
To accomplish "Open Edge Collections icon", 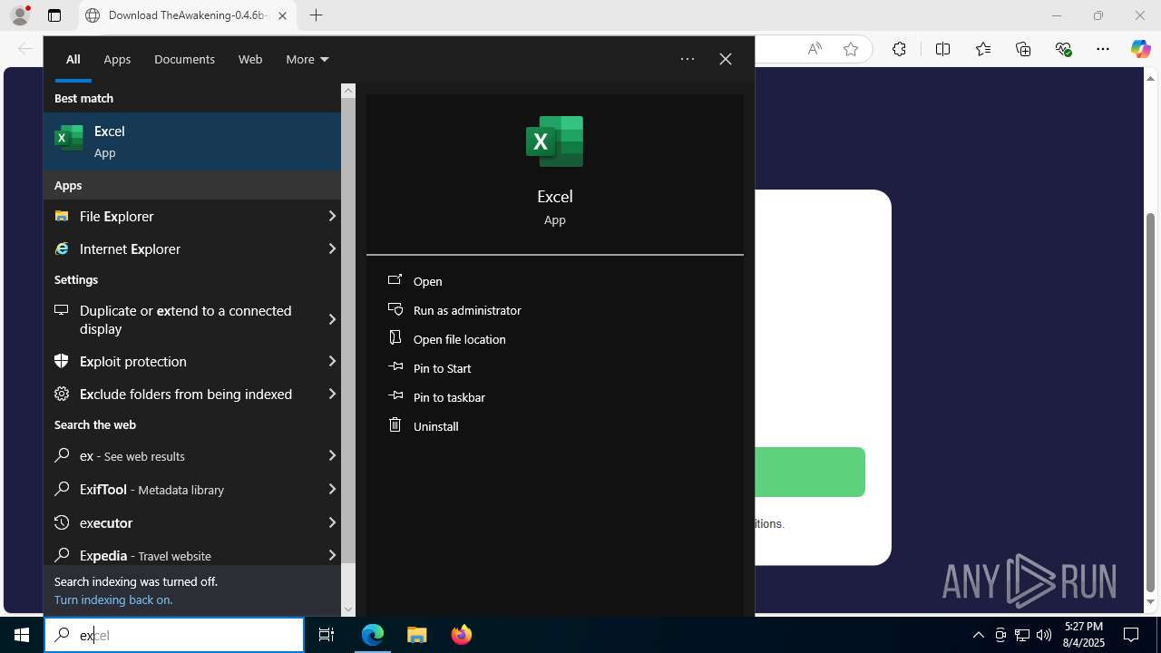I will point(1023,49).
